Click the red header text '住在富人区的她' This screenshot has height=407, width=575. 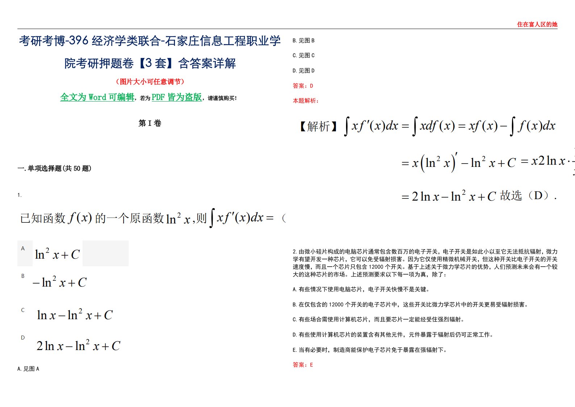(537, 24)
